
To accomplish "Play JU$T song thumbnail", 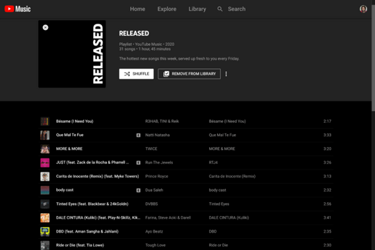I will pyautogui.click(x=45, y=162).
